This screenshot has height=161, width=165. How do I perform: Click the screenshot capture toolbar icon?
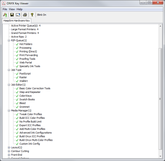click(x=18, y=15)
